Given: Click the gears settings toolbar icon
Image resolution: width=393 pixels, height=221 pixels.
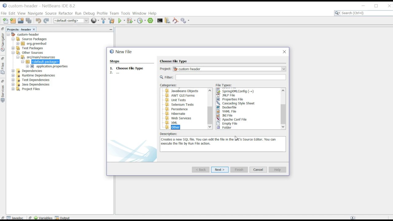Looking at the screenshot, I should [183, 21].
